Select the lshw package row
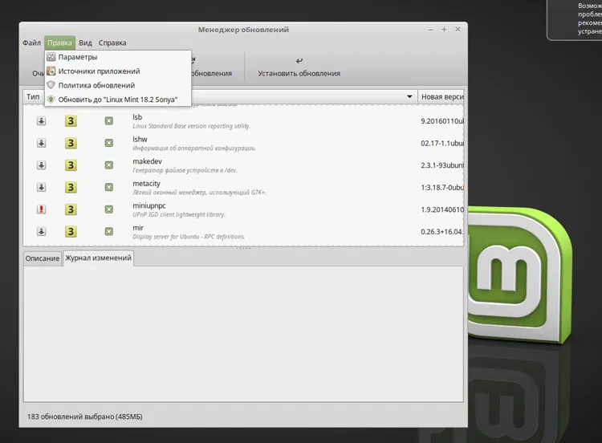 243,143
